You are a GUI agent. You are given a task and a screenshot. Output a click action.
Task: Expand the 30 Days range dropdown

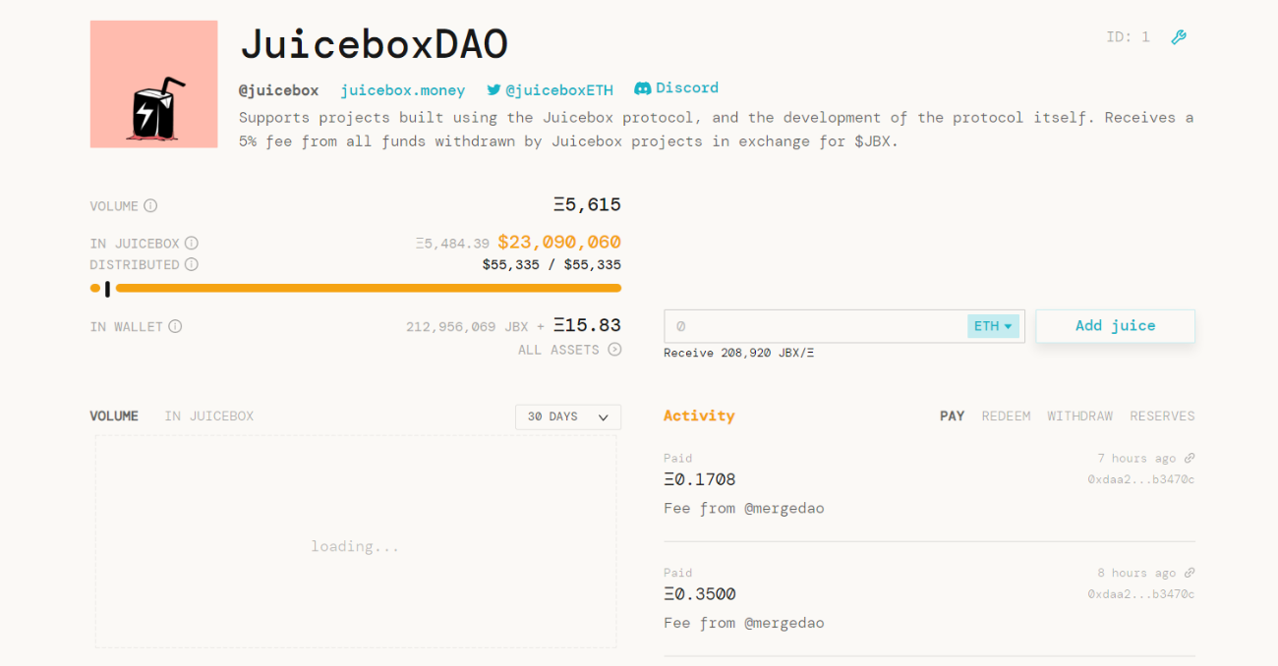pyautogui.click(x=568, y=417)
